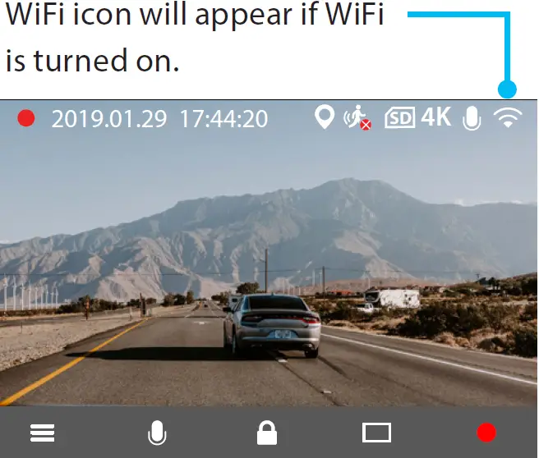Image resolution: width=539 pixels, height=458 pixels.
Task: Click the GPS location pin icon
Action: [x=325, y=117]
